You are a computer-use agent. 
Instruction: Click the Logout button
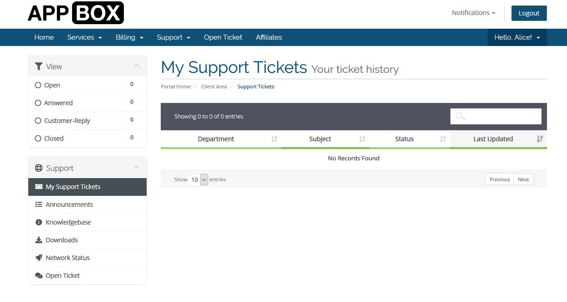point(529,13)
